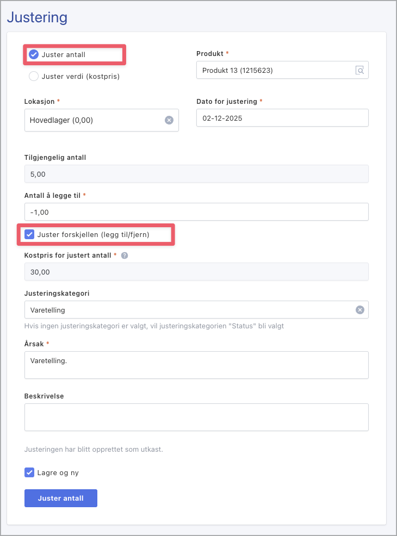Image resolution: width=397 pixels, height=536 pixels.
Task: Clear the Varetelling category selection
Action: tap(359, 309)
